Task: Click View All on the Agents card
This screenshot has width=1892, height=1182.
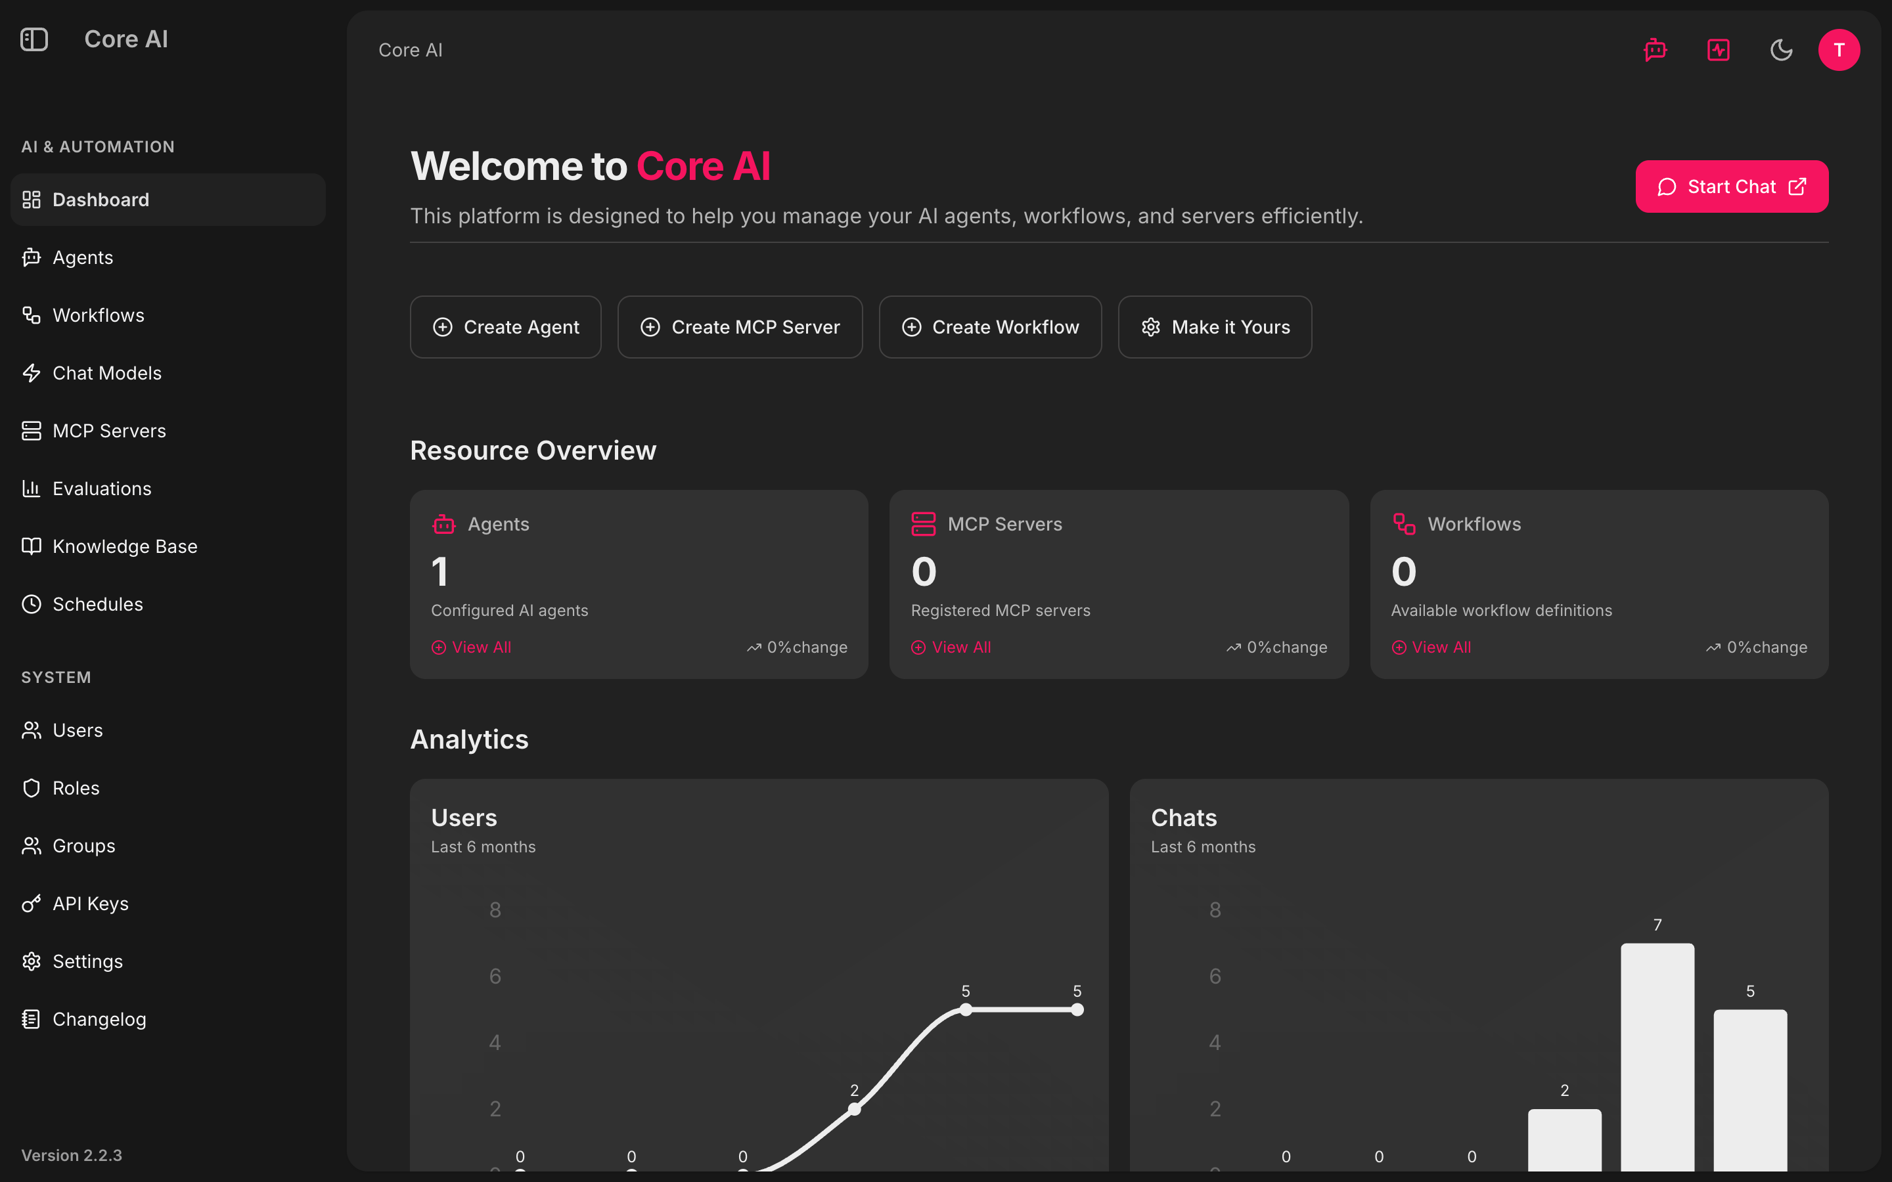Action: click(472, 647)
